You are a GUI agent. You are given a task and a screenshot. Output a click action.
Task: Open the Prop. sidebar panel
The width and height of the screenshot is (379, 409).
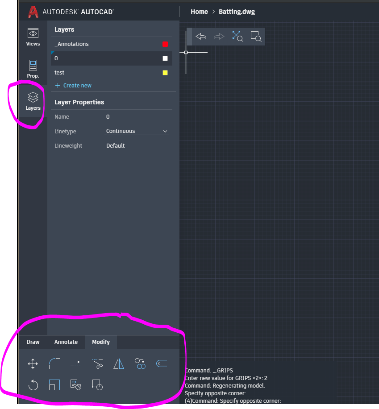tap(33, 68)
